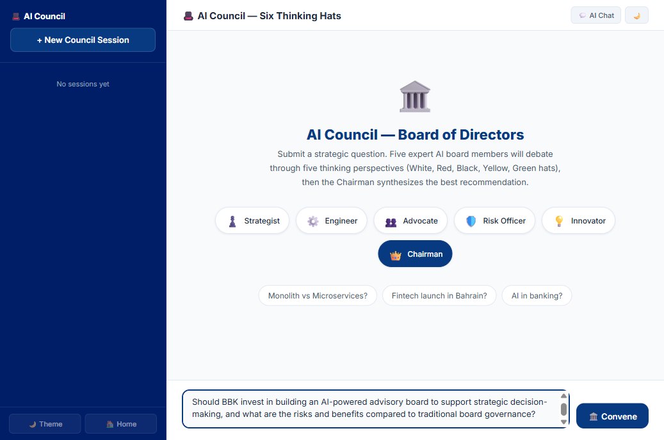Click the top hat icon in header title
The width and height of the screenshot is (664, 440).
(x=188, y=16)
